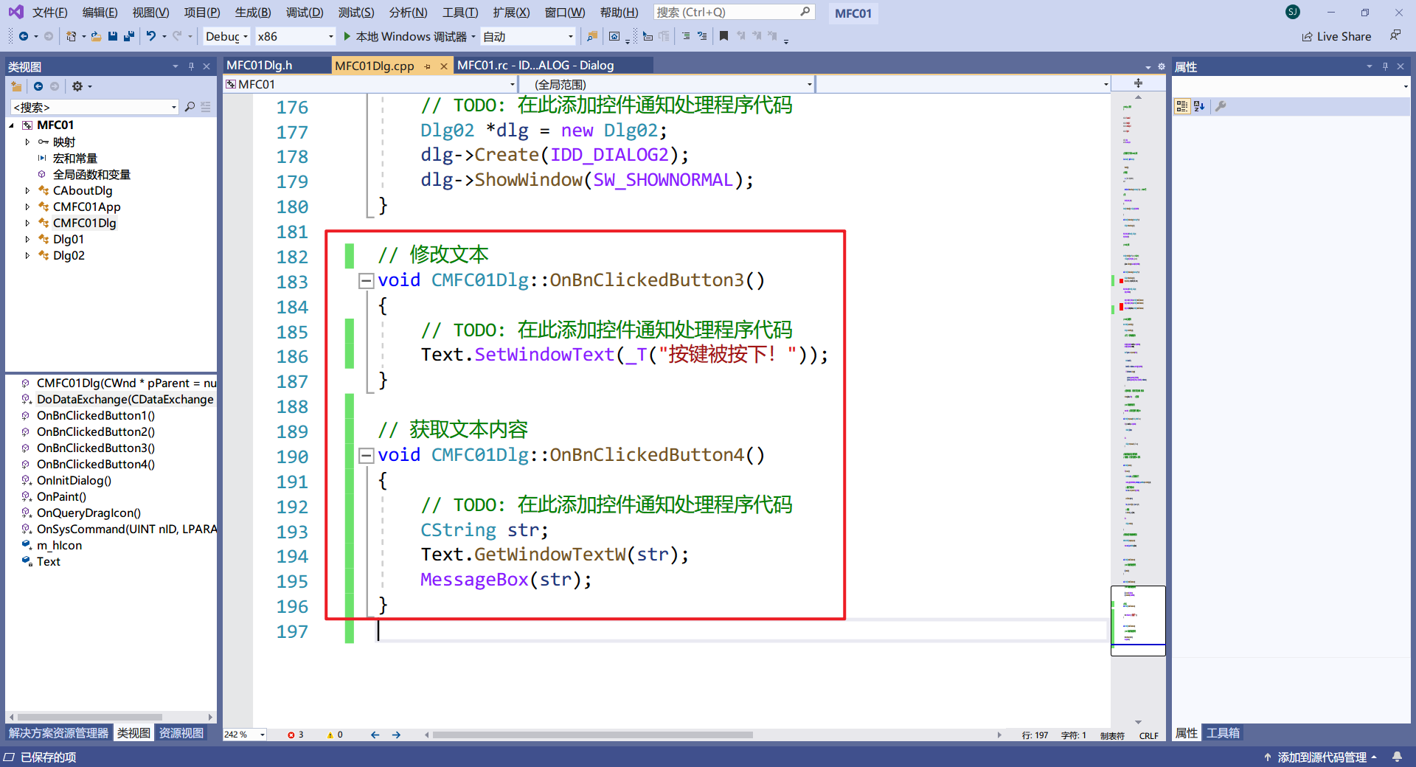
Task: Sort Properties panel alphabetically
Action: (x=1198, y=106)
